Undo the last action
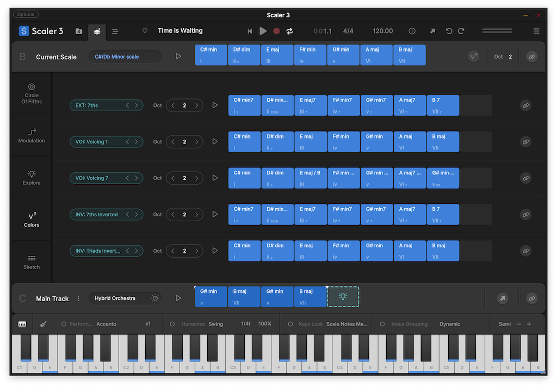This screenshot has height=387, width=557. 449,31
